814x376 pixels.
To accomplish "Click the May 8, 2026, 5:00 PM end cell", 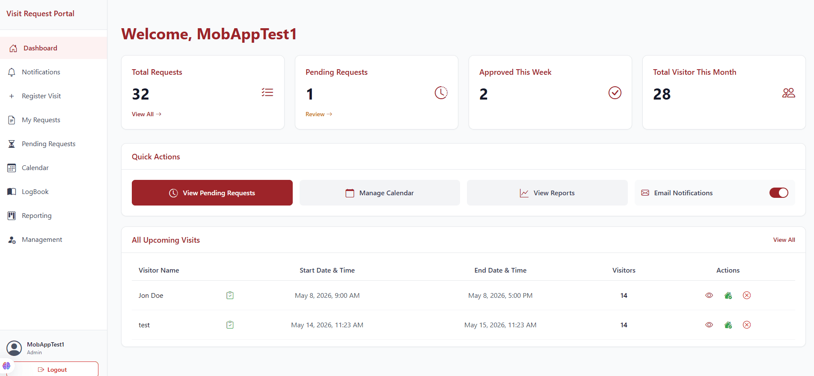I will pos(500,296).
